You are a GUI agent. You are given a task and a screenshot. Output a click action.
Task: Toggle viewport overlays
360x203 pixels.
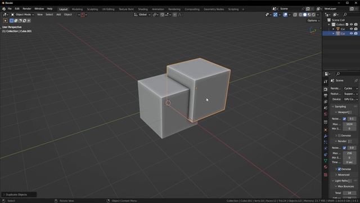point(285,15)
